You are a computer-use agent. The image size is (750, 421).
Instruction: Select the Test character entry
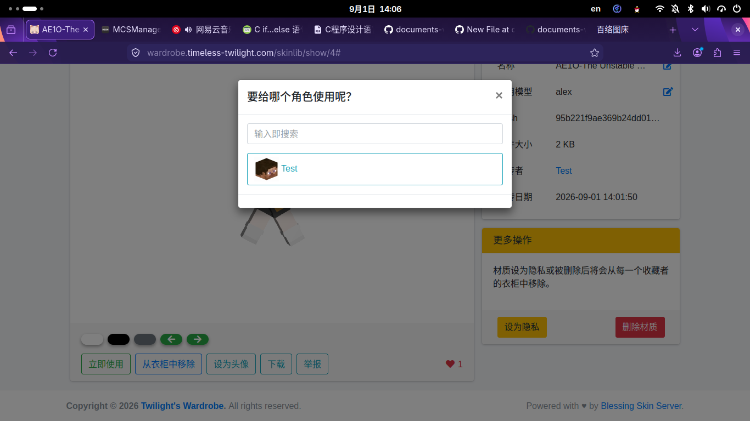point(375,169)
